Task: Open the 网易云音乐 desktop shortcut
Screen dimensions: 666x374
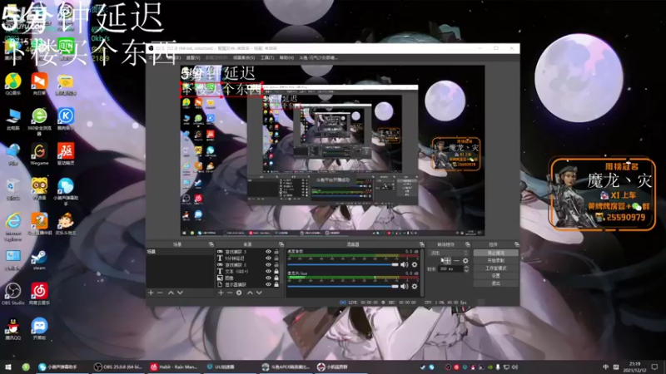Action: 39,294
